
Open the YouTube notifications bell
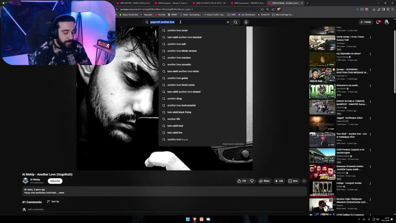pos(378,22)
